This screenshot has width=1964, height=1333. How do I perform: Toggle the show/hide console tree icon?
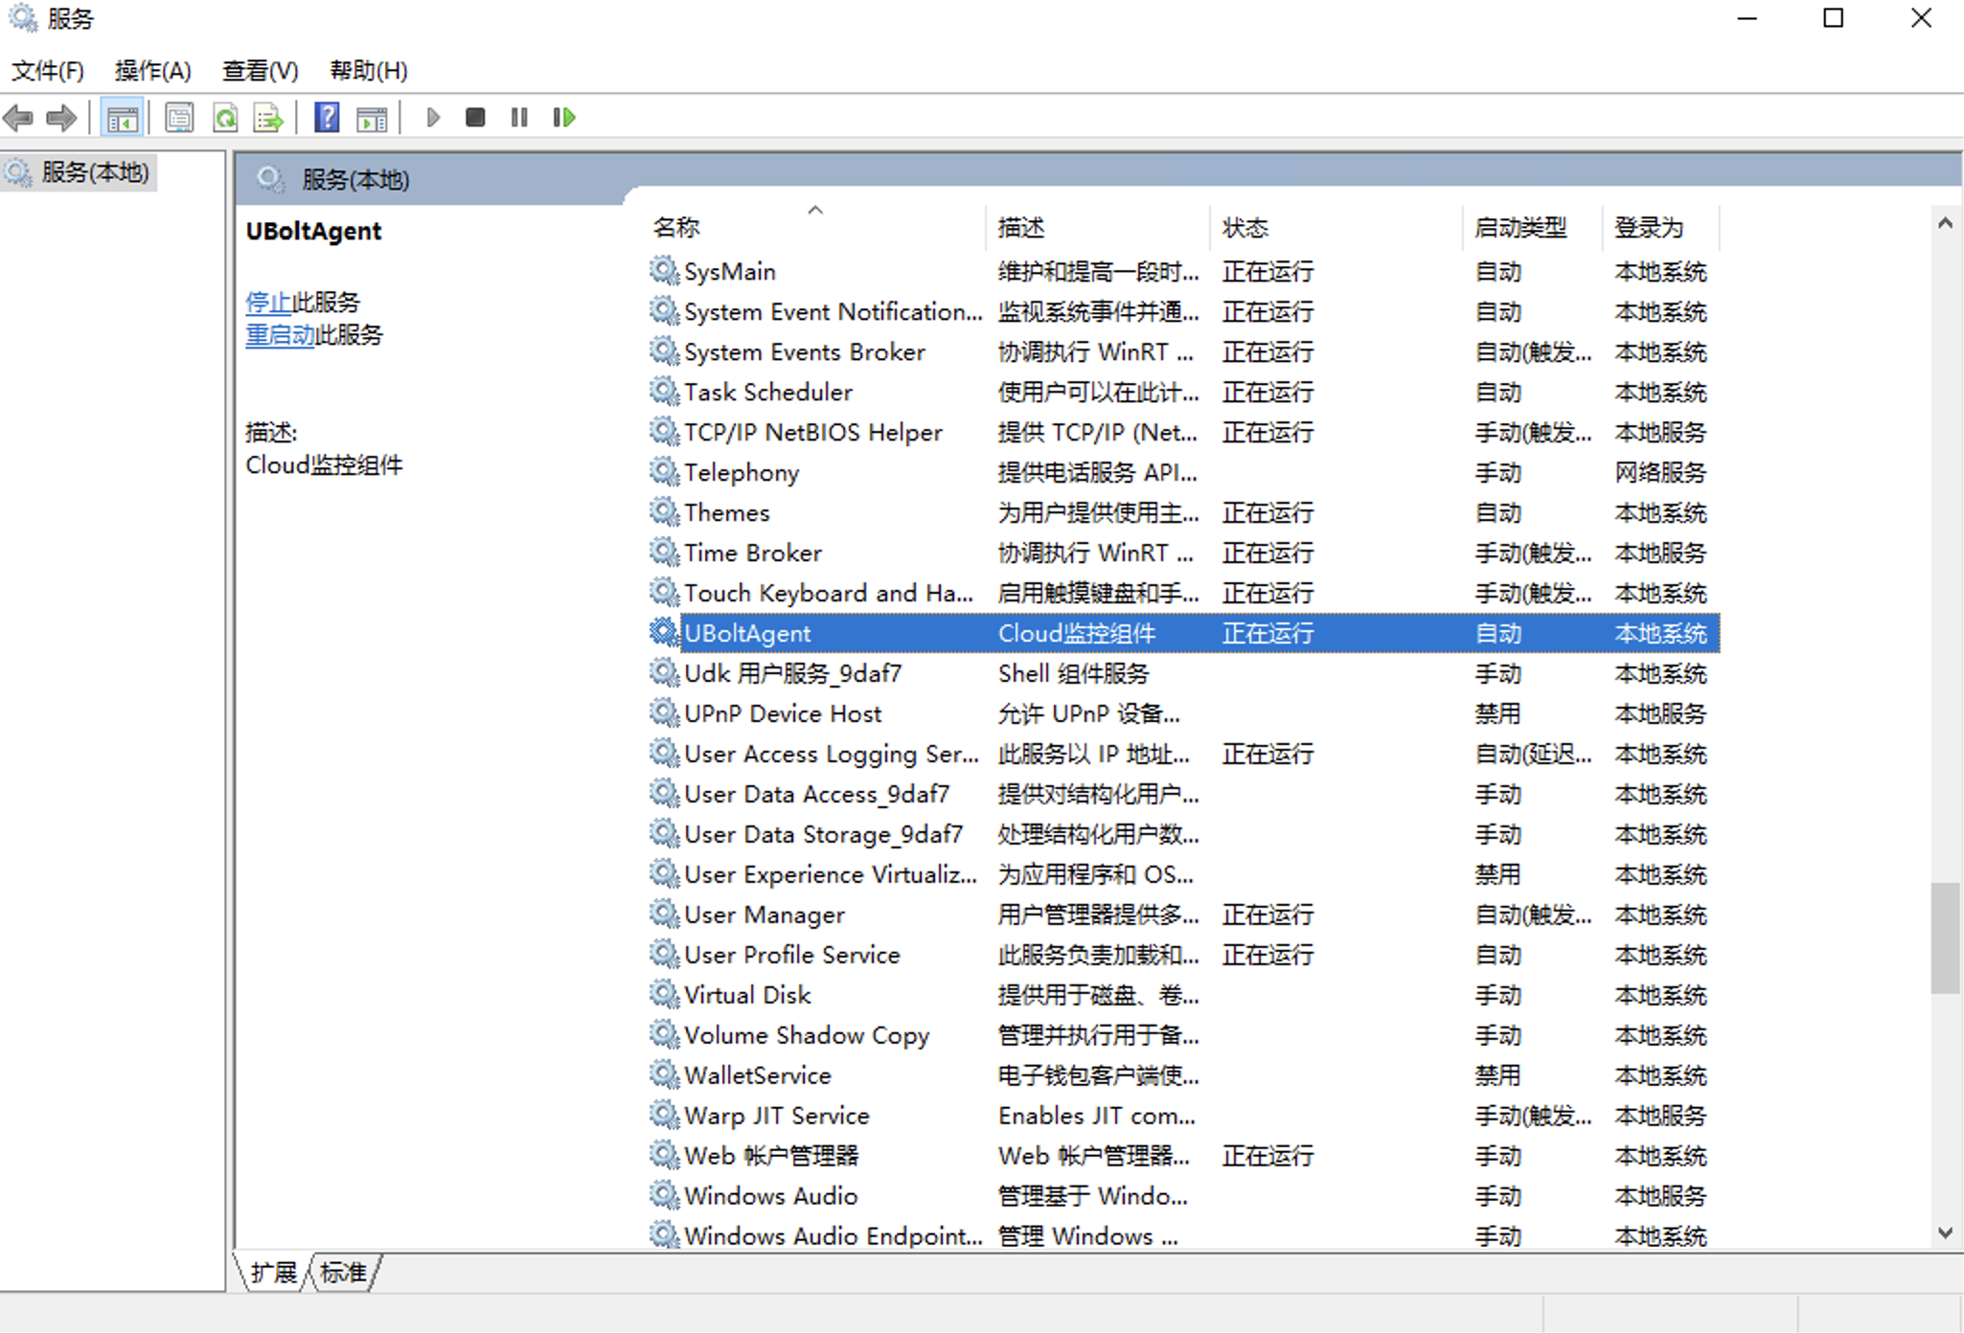pos(122,118)
